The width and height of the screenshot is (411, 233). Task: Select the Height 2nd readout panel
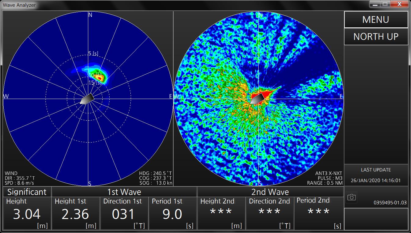tap(221, 214)
